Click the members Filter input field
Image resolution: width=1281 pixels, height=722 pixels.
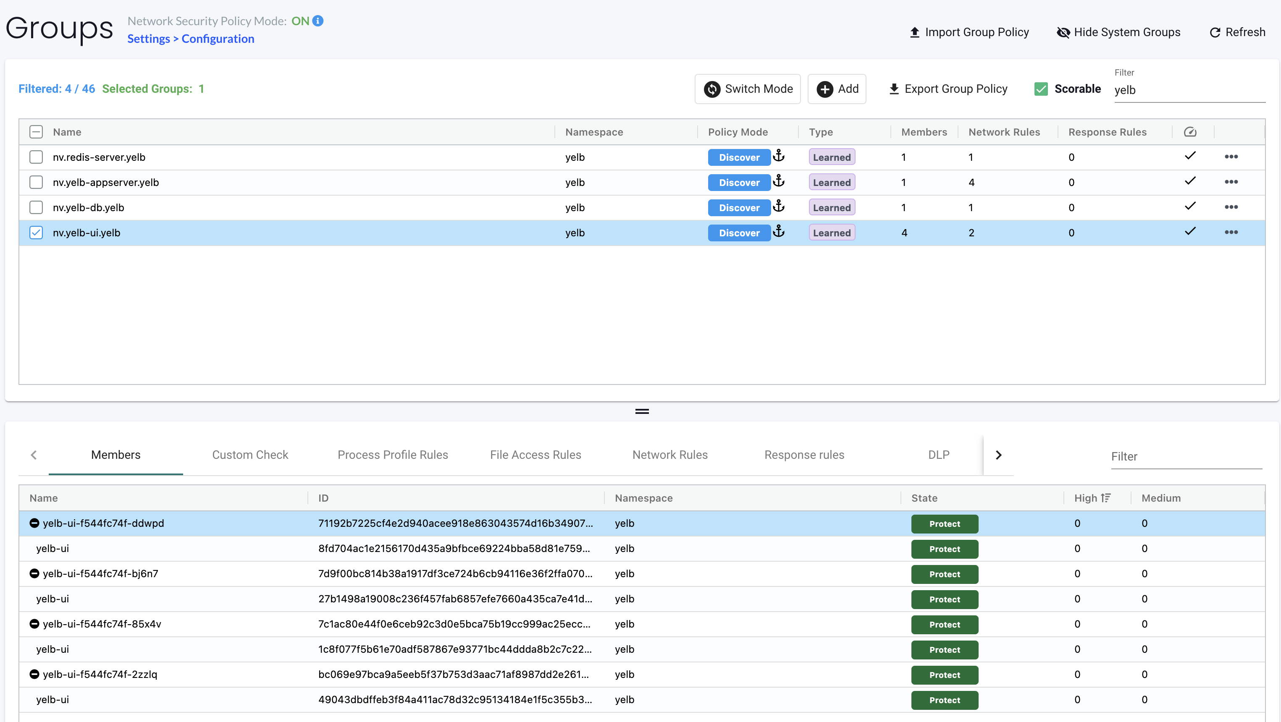1186,456
